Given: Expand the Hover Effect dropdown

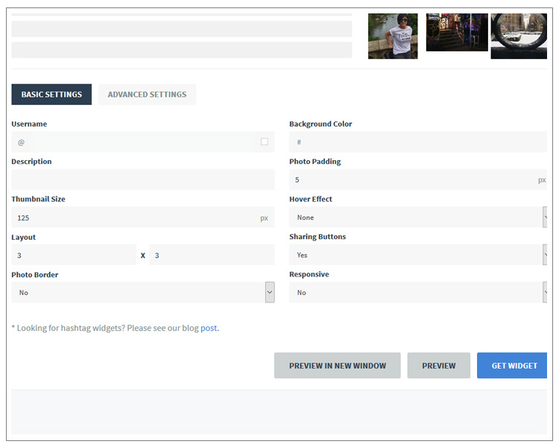Looking at the screenshot, I should (418, 217).
